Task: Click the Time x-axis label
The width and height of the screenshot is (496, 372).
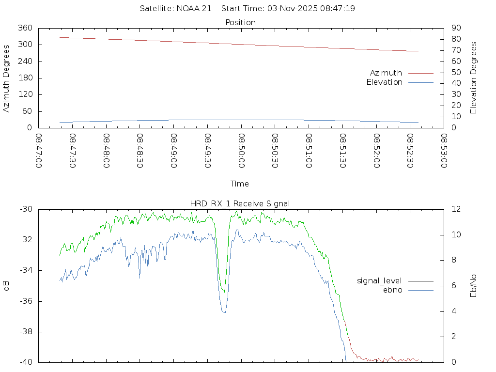Action: pos(240,184)
